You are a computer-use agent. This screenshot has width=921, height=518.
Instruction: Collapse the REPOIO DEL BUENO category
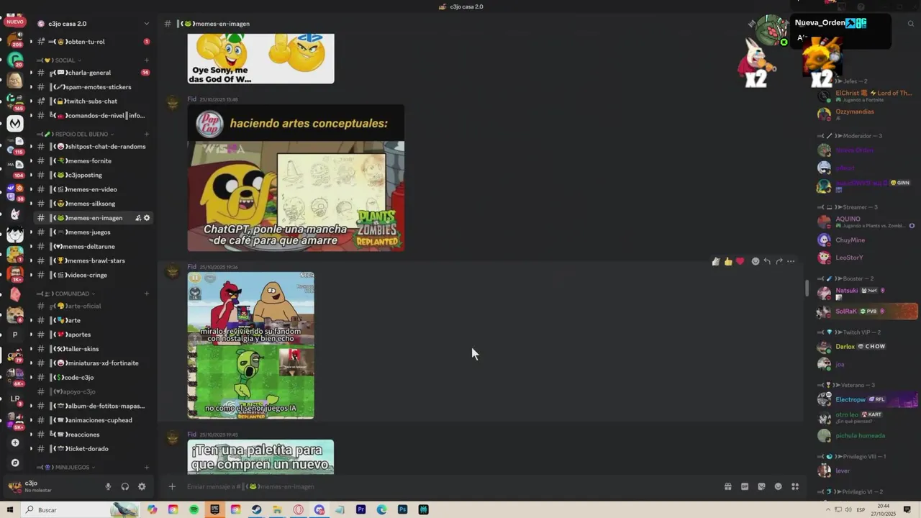pyautogui.click(x=80, y=135)
